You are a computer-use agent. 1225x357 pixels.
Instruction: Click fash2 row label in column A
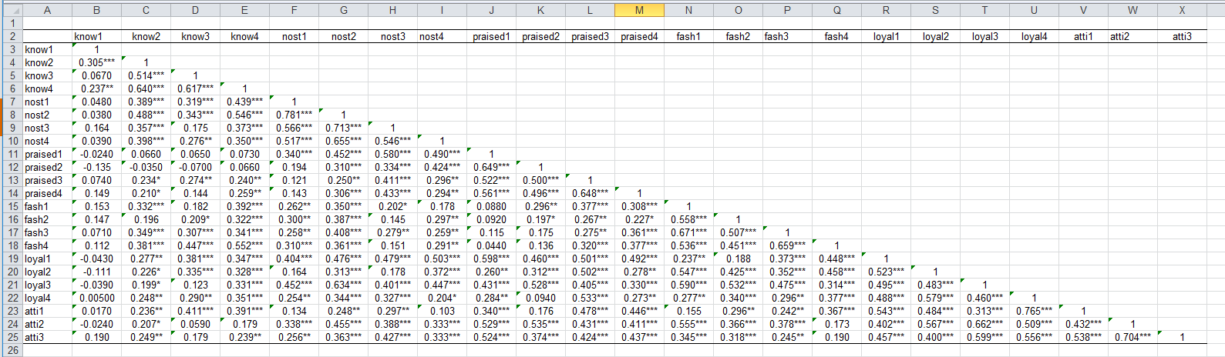click(36, 219)
